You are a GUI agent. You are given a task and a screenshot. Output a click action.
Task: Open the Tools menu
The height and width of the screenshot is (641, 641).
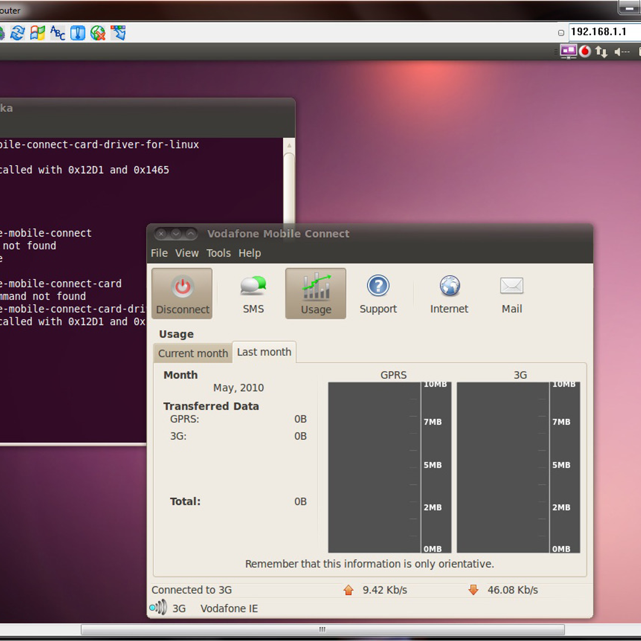point(218,253)
